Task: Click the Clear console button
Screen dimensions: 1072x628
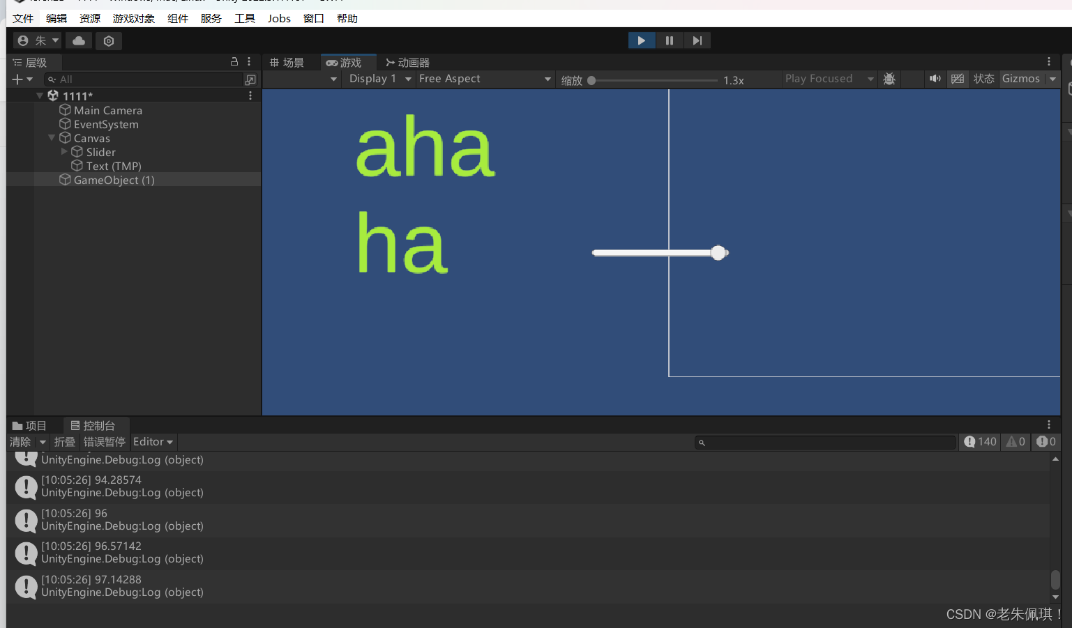Action: coord(20,442)
